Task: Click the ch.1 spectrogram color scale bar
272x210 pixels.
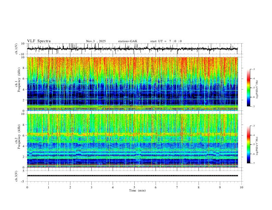Action: click(x=248, y=87)
